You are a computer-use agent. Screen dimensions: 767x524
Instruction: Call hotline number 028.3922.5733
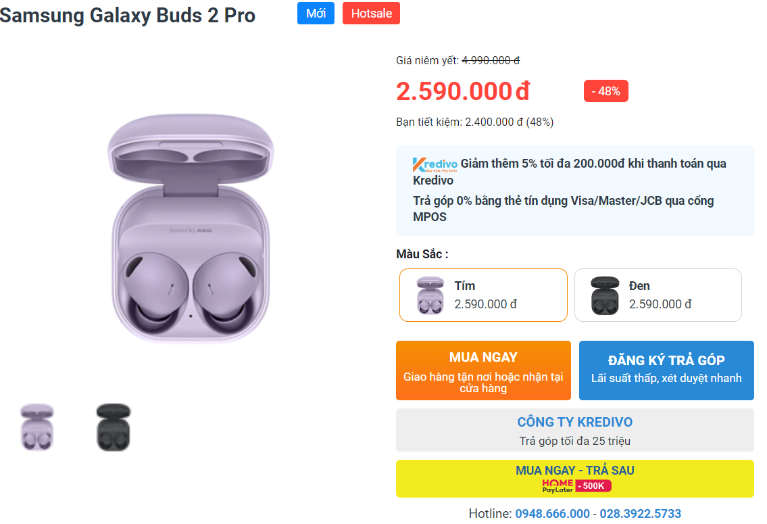[639, 514]
